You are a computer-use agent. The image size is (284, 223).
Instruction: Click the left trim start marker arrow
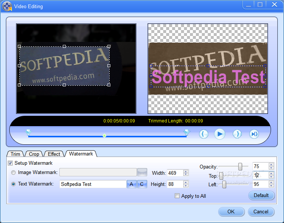click(28, 132)
